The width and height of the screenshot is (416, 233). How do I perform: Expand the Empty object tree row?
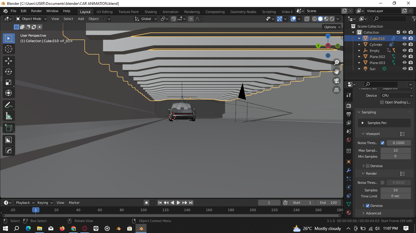(359, 51)
